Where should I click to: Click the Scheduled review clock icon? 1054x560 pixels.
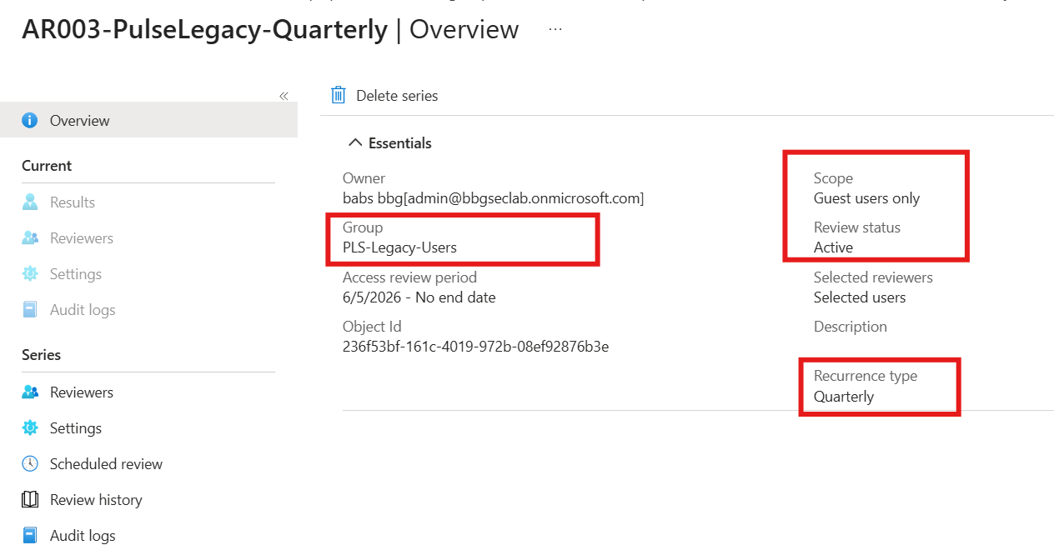click(x=30, y=464)
